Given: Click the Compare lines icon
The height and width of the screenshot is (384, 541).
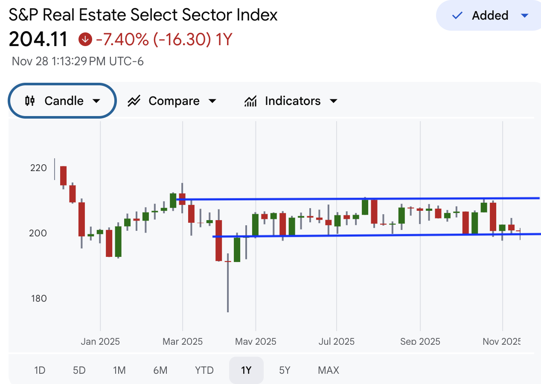Looking at the screenshot, I should [x=134, y=101].
